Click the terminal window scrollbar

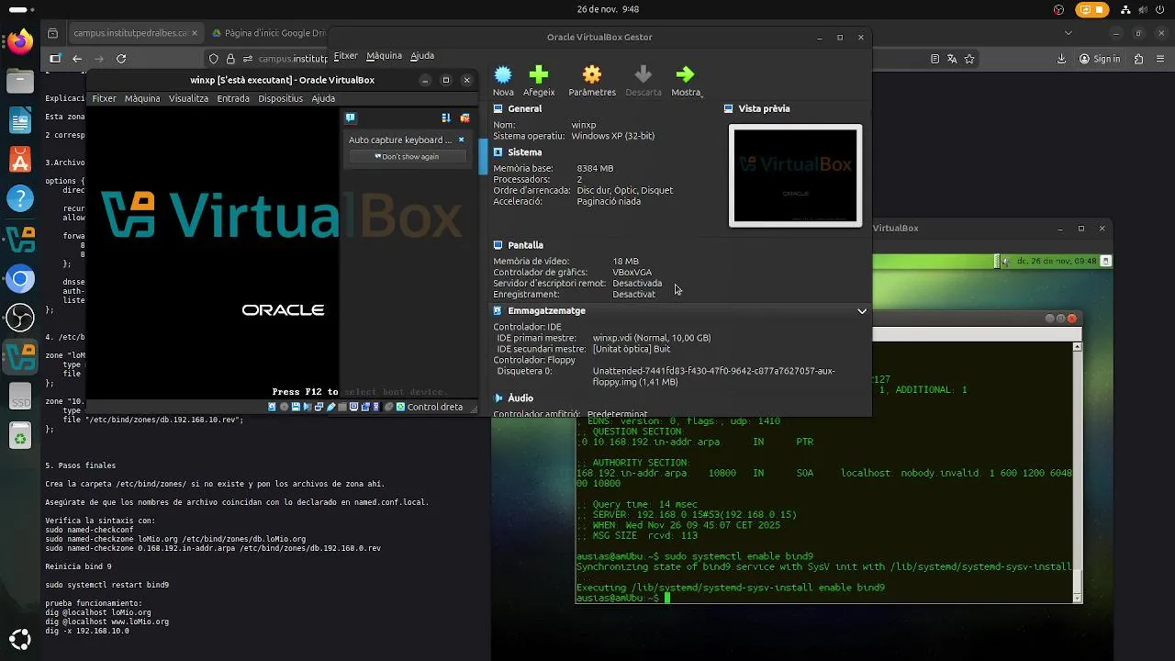(x=1078, y=473)
